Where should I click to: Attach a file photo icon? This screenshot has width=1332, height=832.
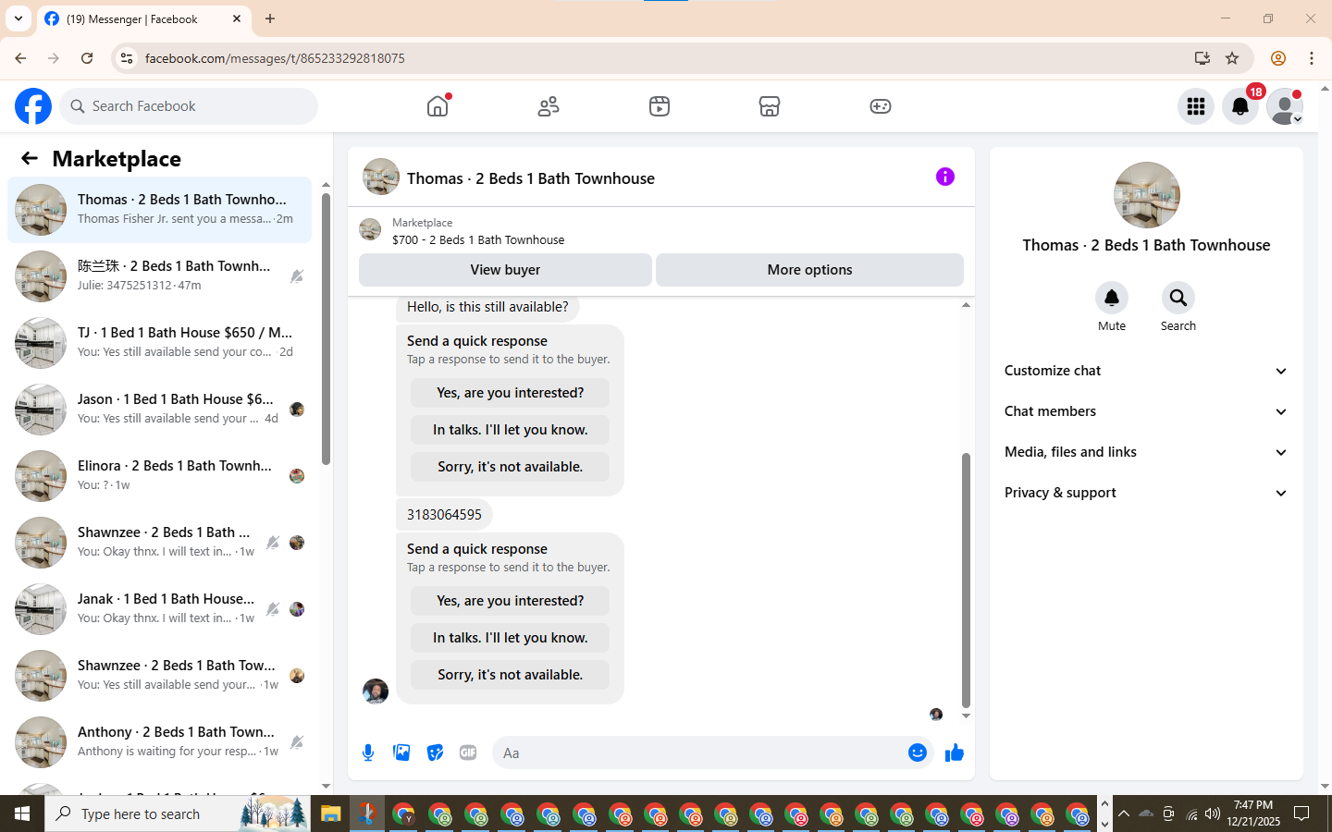coord(401,752)
